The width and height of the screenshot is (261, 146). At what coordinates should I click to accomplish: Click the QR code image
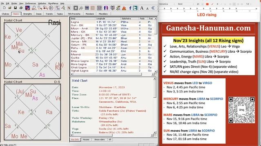tap(241, 110)
